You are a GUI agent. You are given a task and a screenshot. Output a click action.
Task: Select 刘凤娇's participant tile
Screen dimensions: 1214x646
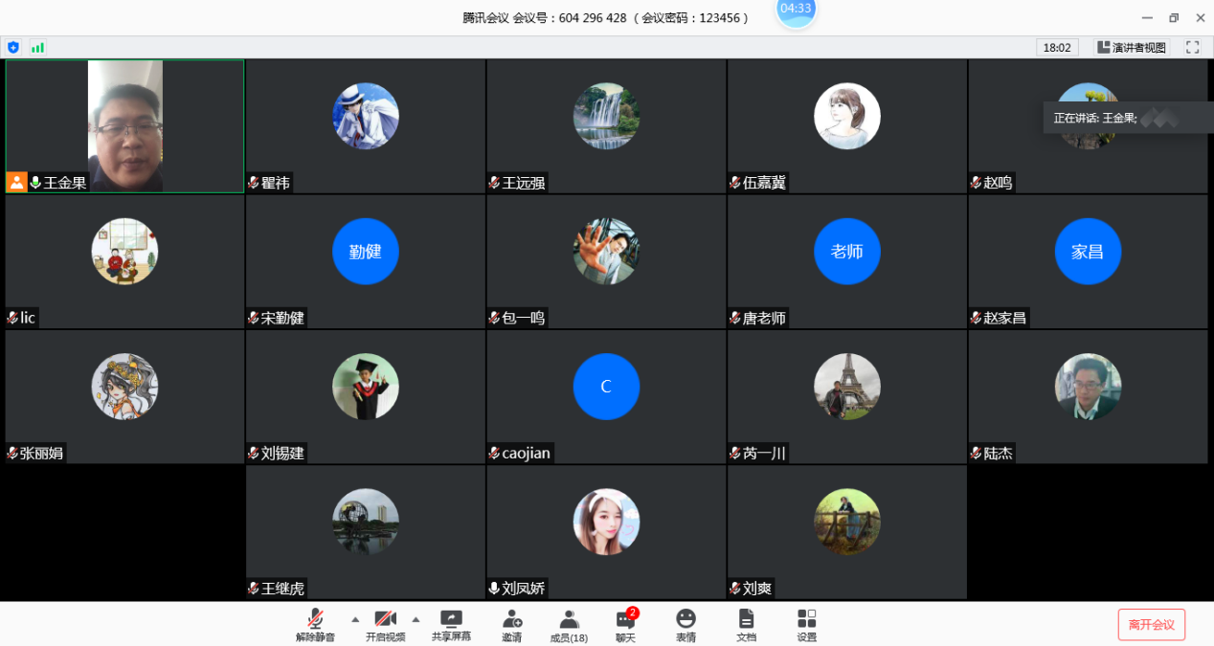click(x=606, y=532)
